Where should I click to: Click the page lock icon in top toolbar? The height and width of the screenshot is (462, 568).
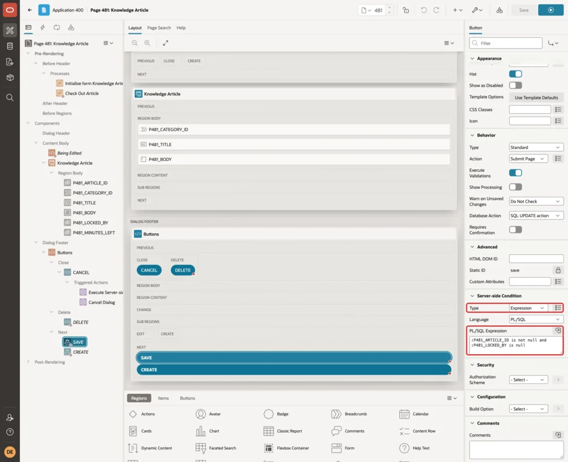pos(405,10)
